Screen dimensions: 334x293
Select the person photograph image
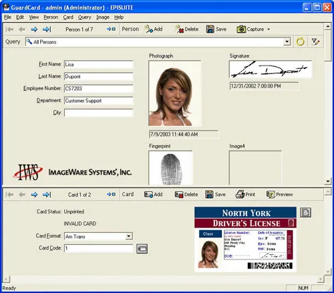[175, 93]
